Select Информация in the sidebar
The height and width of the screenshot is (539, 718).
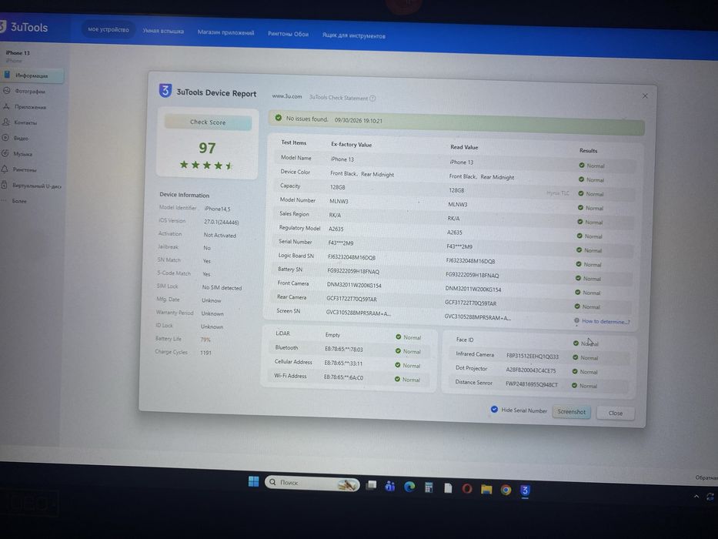[32, 75]
